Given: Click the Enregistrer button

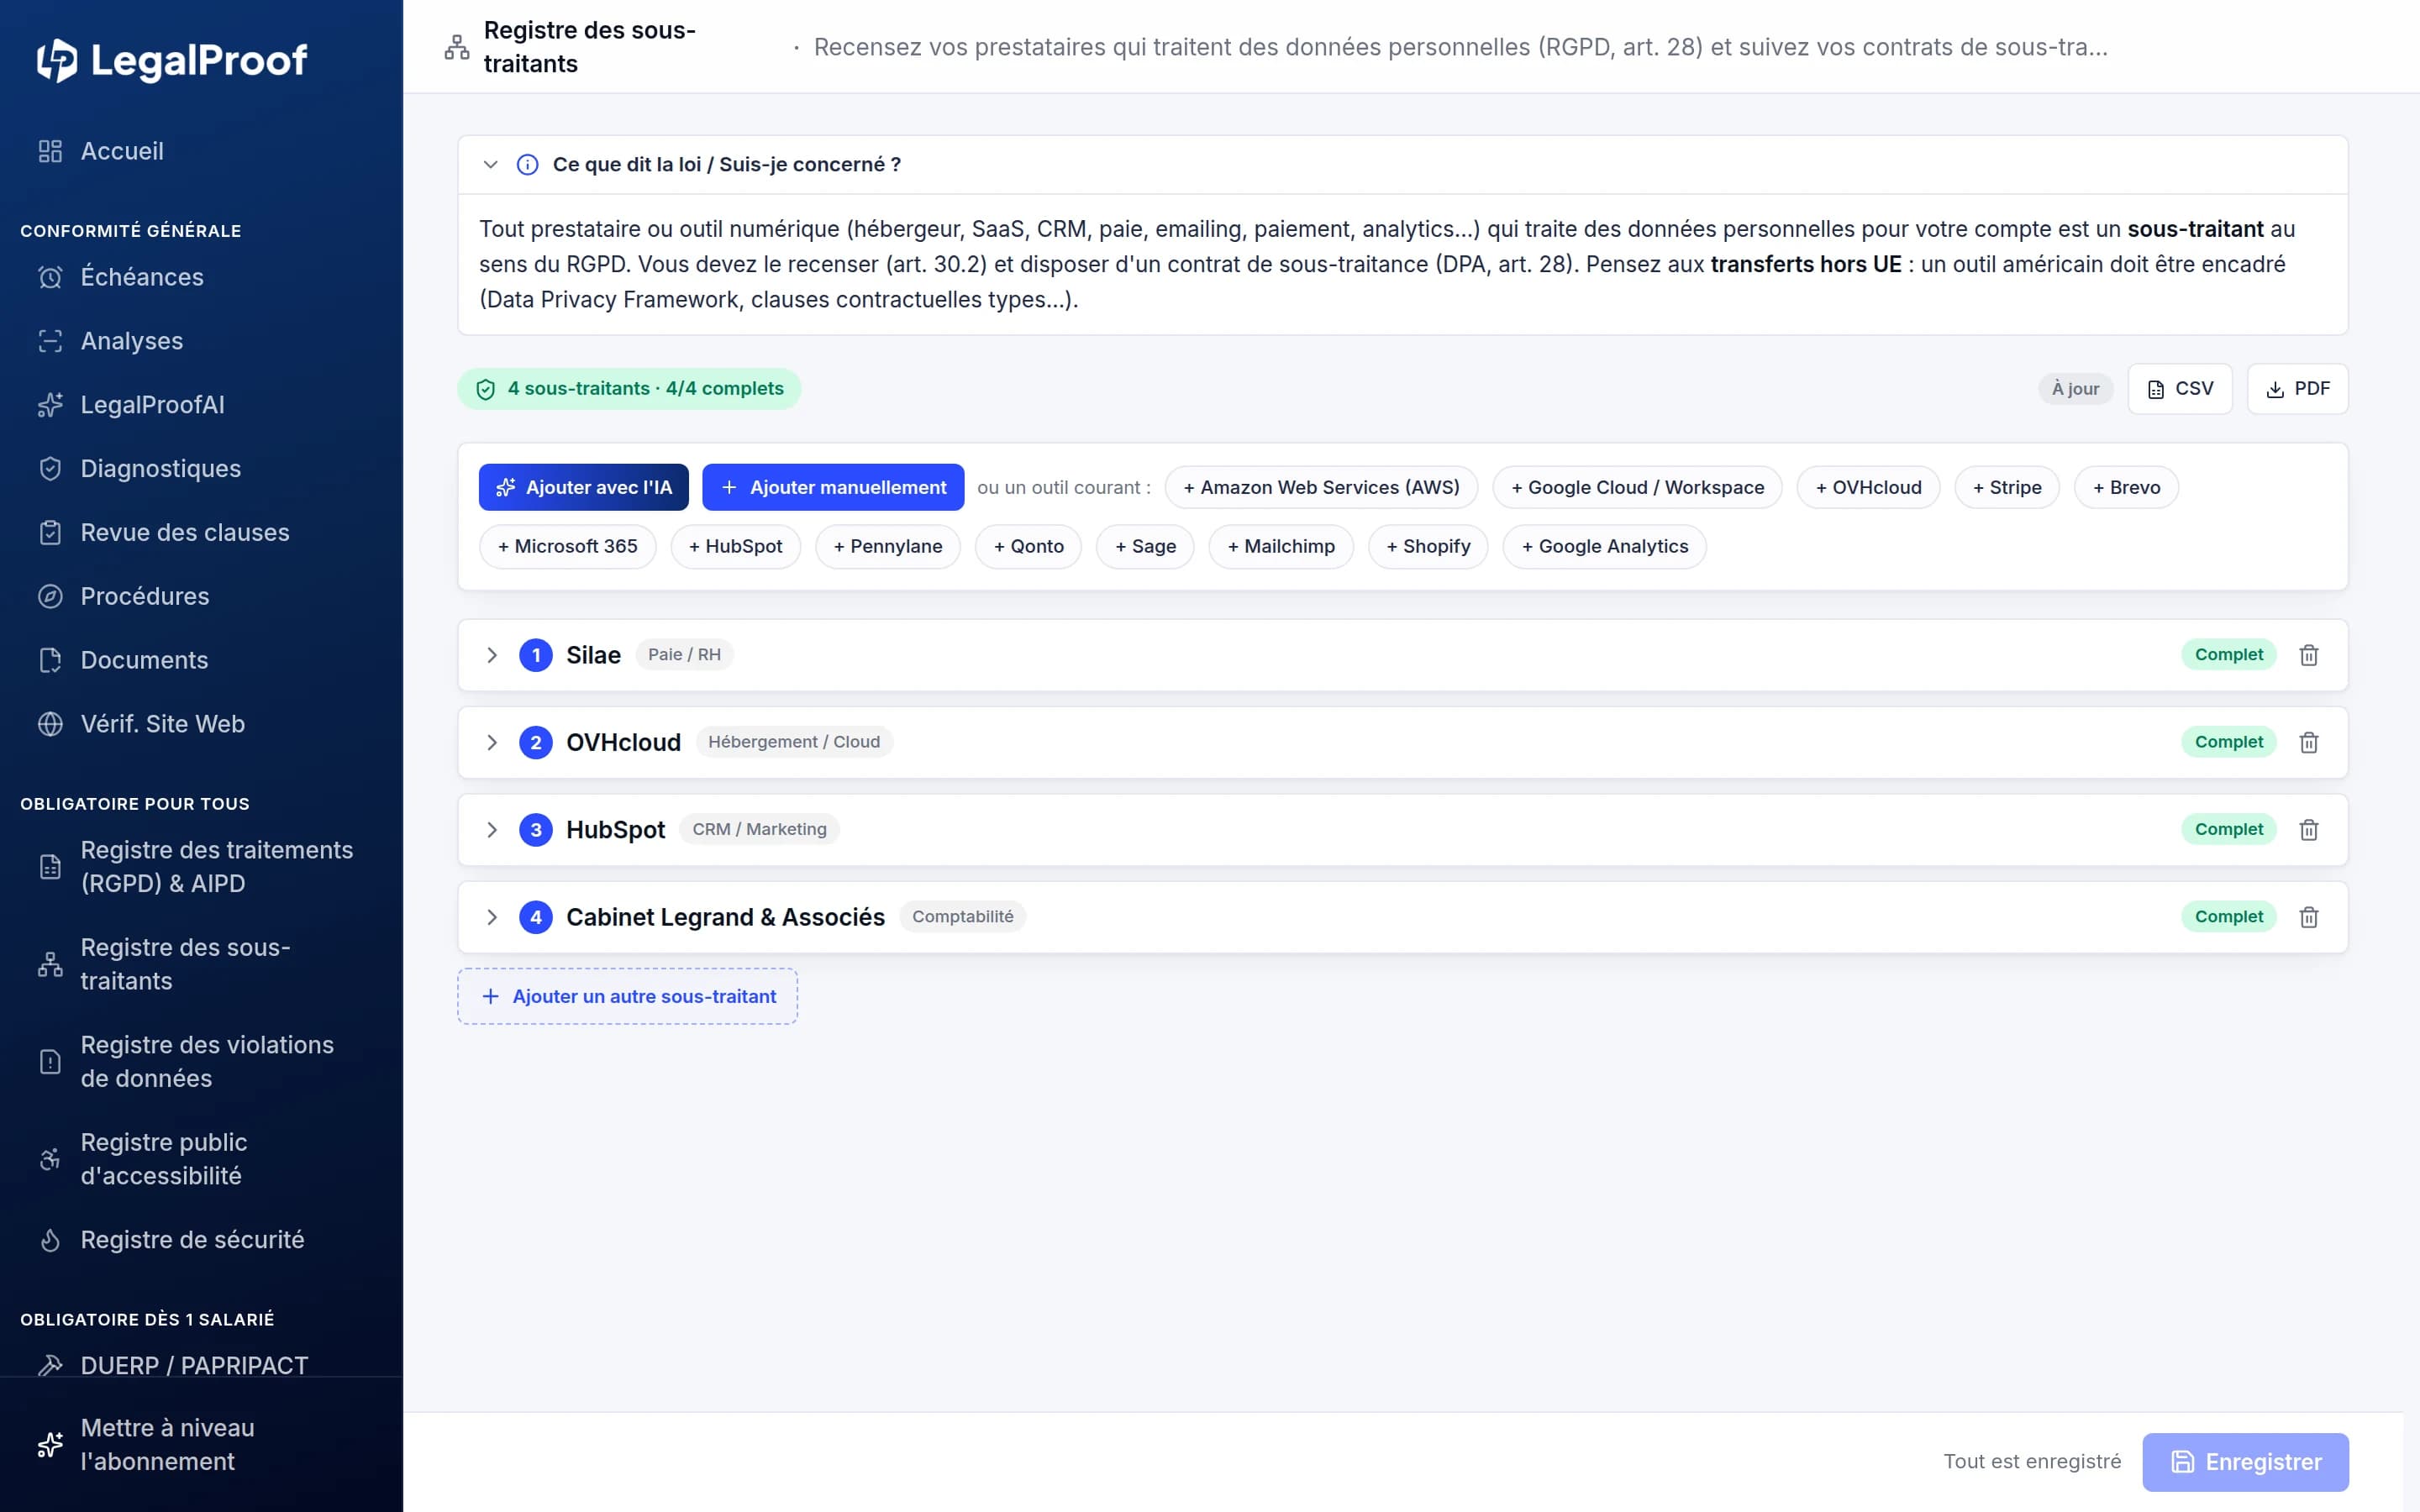Looking at the screenshot, I should (x=2245, y=1462).
